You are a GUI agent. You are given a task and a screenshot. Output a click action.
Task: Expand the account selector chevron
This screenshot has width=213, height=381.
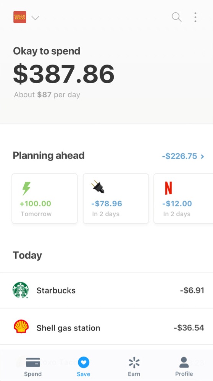pos(35,18)
